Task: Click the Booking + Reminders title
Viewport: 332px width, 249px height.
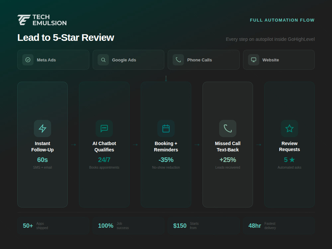Action: [x=166, y=146]
